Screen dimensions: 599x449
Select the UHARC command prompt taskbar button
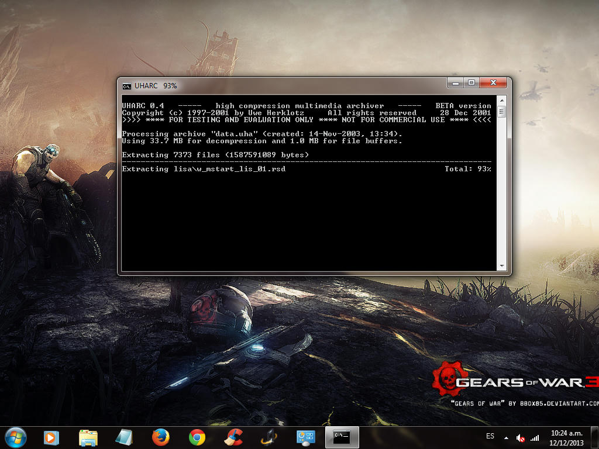point(342,437)
